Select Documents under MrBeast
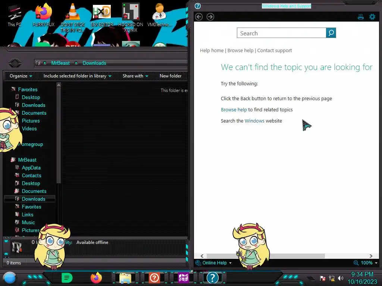 coord(34,191)
